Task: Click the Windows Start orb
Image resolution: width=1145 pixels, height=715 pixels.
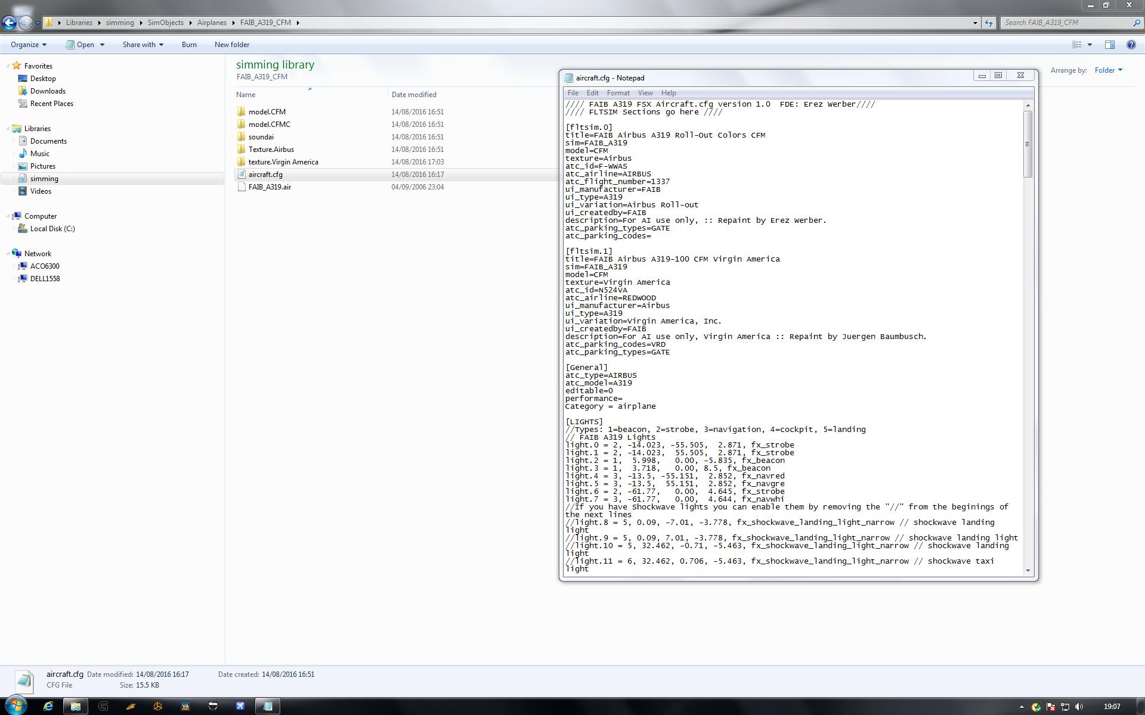Action: (x=16, y=705)
